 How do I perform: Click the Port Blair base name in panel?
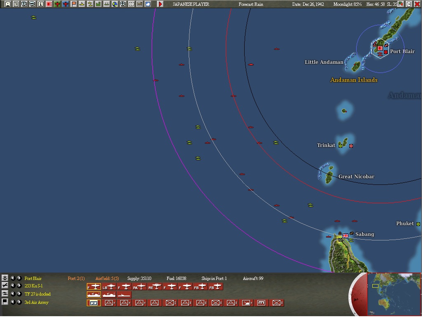[33, 278]
